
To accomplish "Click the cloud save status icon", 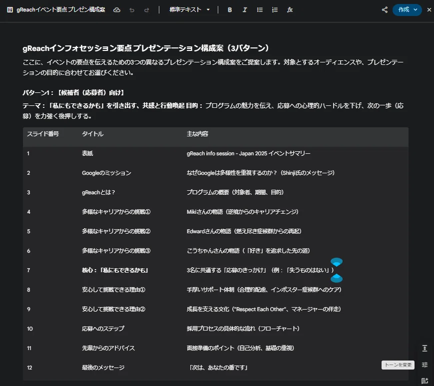I will coord(117,10).
